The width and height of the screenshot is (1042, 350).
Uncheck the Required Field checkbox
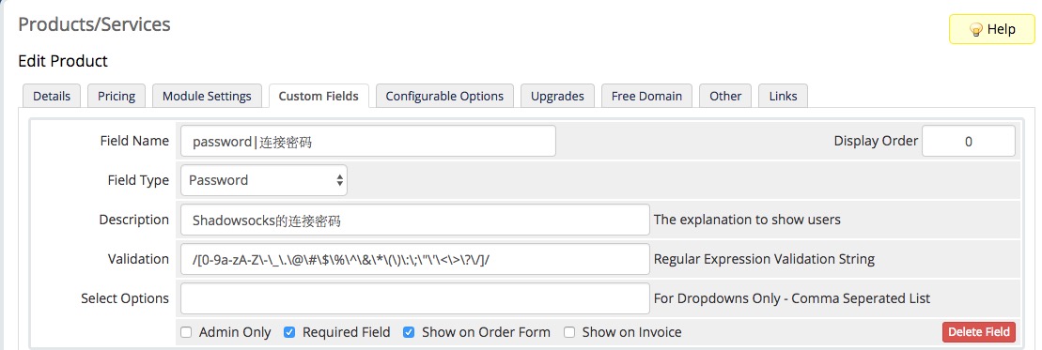click(x=289, y=332)
